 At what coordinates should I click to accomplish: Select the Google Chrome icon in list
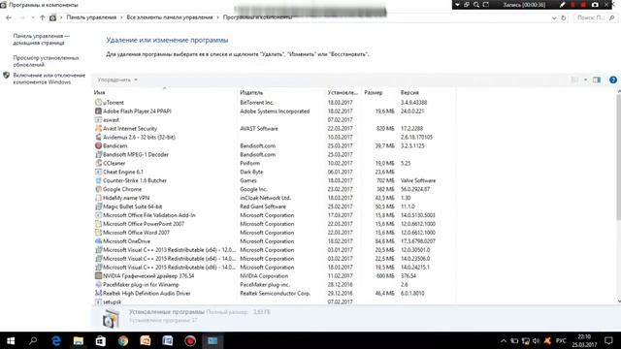pos(98,189)
